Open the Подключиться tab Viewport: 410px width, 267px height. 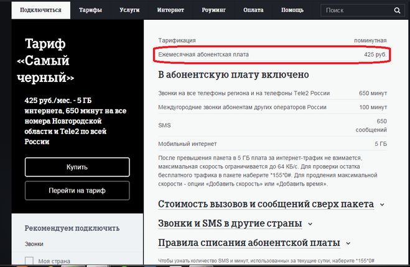[40, 11]
